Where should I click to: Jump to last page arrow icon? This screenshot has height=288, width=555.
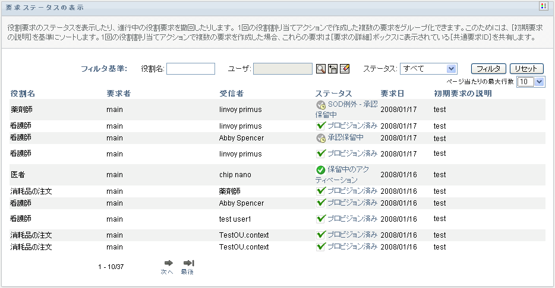pyautogui.click(x=188, y=263)
